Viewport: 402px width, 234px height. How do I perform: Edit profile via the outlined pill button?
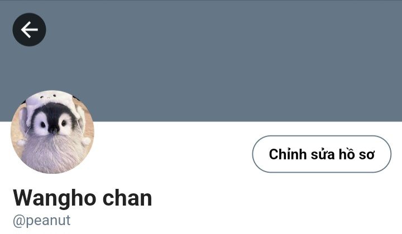322,154
